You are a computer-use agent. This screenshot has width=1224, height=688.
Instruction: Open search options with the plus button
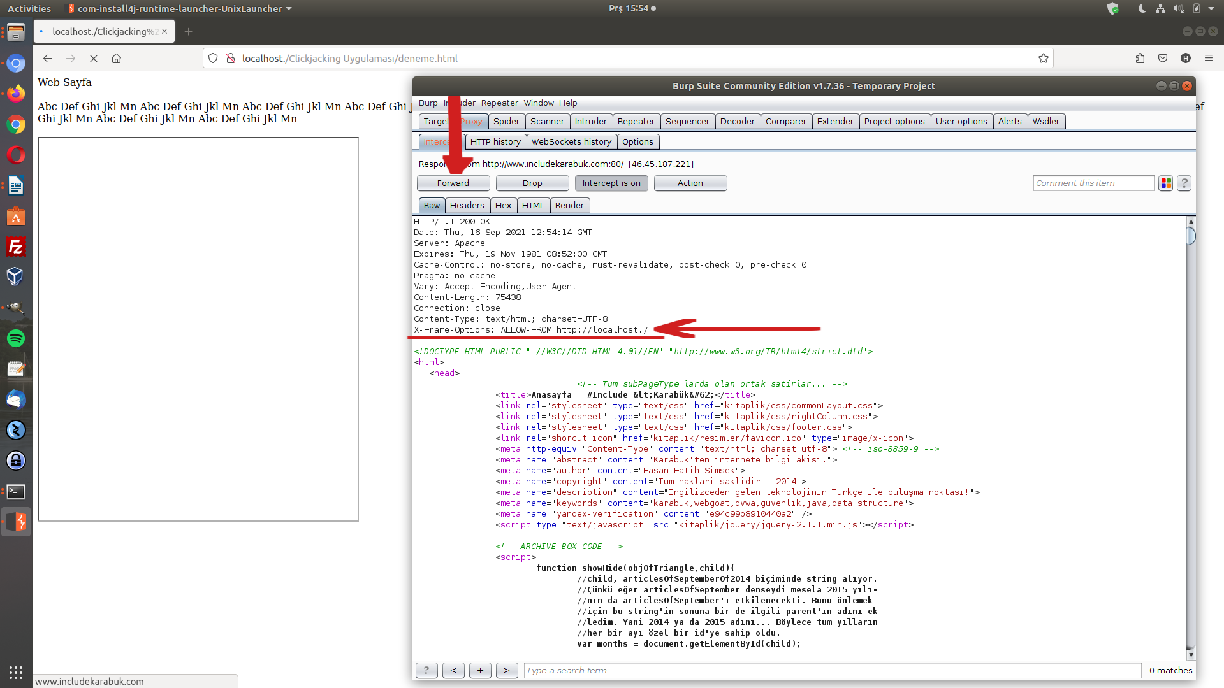(x=480, y=671)
